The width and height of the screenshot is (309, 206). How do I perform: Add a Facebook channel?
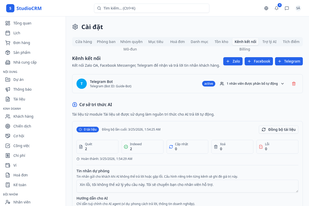[259, 61]
